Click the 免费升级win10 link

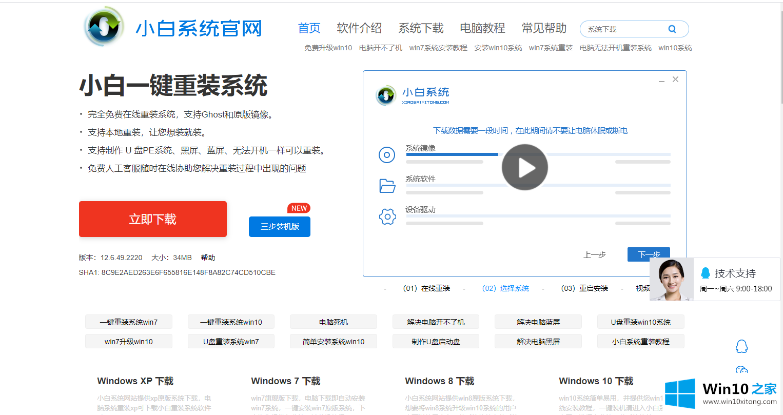(x=328, y=48)
